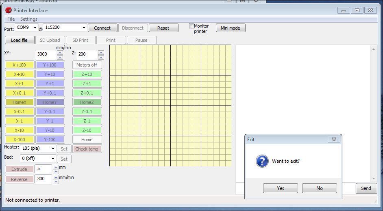Move X axis by +0.1
The image size is (383, 211).
coord(20,93)
